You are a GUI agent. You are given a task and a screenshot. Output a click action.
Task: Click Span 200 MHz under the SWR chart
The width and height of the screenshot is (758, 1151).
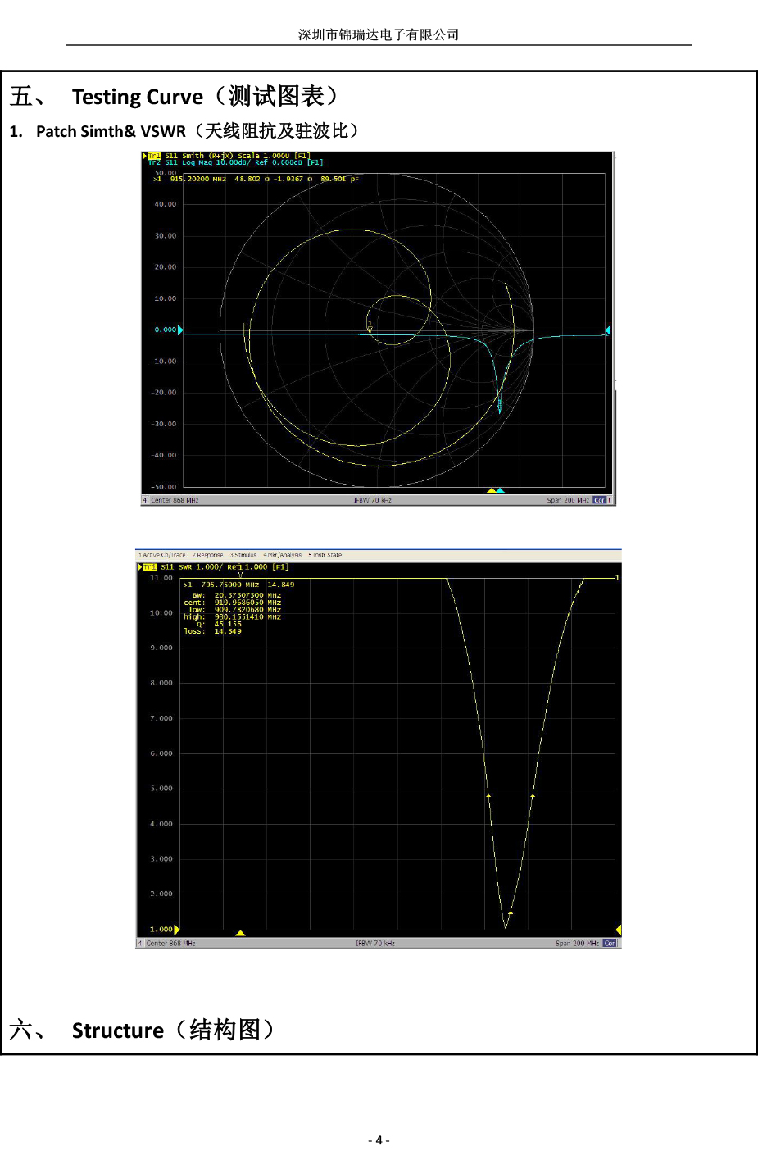click(577, 944)
